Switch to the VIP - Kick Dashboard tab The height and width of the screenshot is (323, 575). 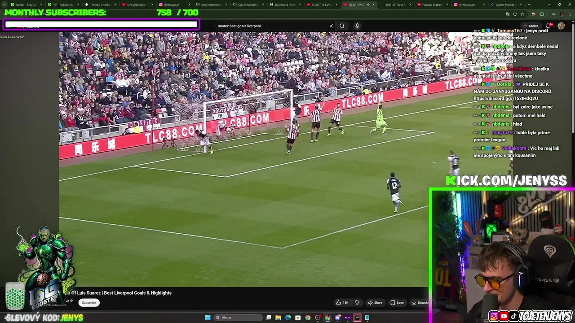coord(63,4)
